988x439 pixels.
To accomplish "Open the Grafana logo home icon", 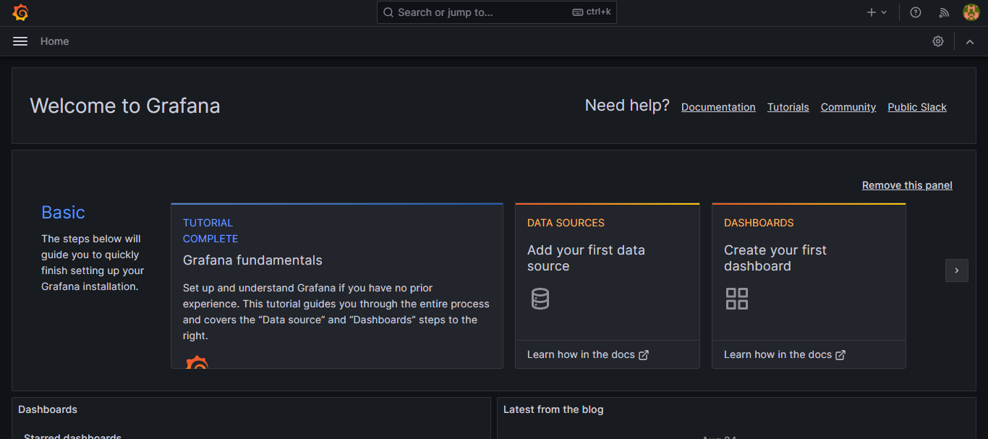I will tap(20, 12).
